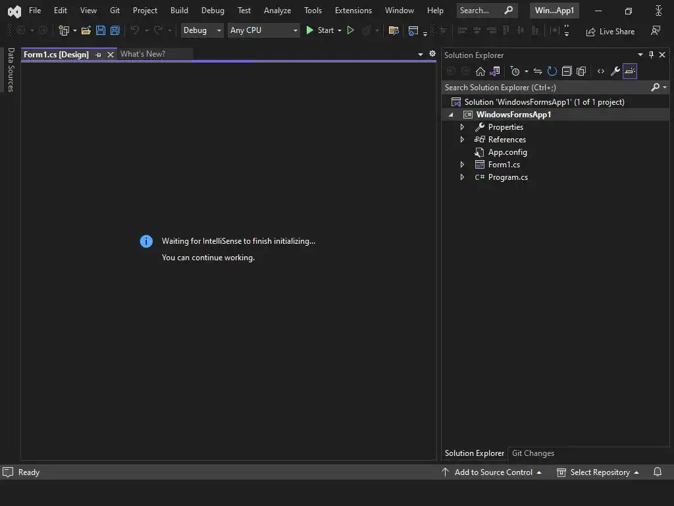
Task: Select the App.config file
Action: pos(507,152)
